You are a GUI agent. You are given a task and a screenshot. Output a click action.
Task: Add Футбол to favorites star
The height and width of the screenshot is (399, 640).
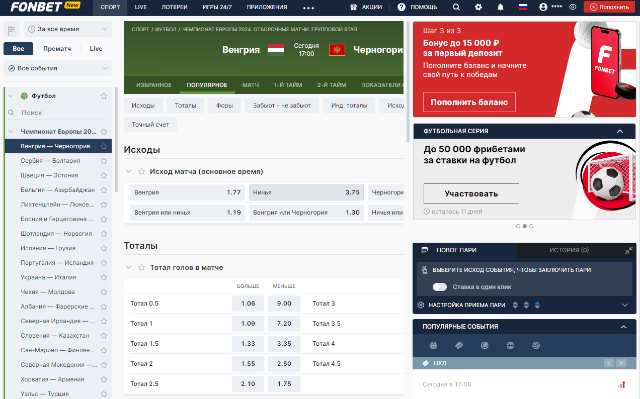(104, 96)
